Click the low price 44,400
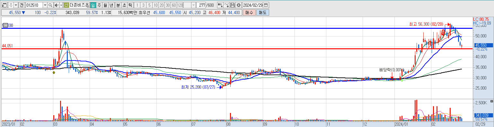The image size is (494, 127). 234,12
